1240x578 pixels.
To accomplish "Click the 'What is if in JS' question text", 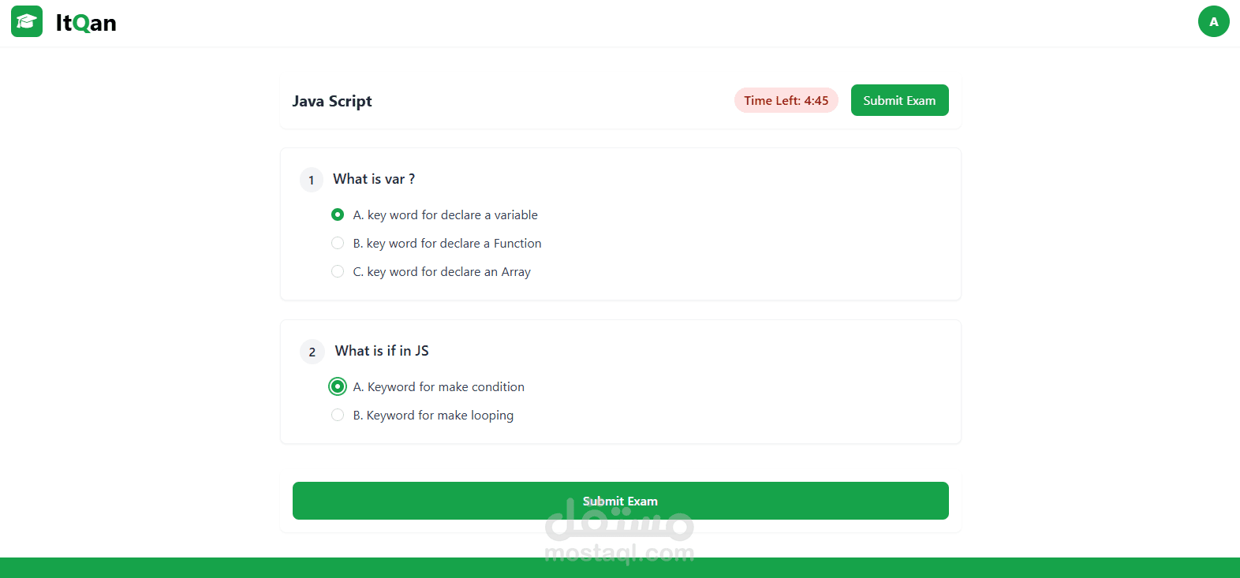I will (382, 351).
